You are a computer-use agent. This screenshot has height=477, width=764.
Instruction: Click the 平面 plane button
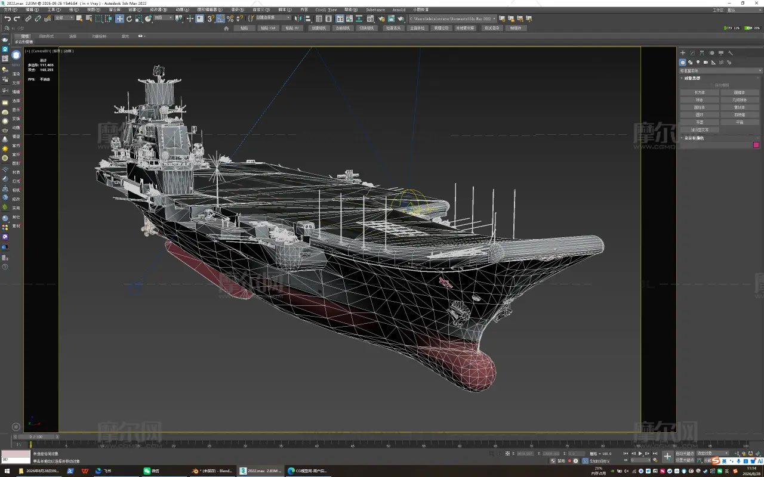point(740,122)
